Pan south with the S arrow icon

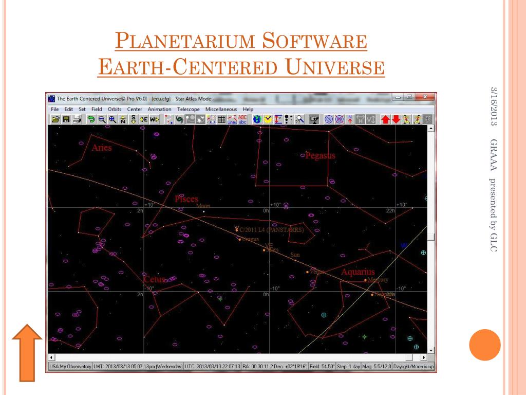[133, 119]
